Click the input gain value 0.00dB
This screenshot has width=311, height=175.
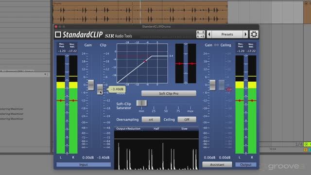point(88,157)
